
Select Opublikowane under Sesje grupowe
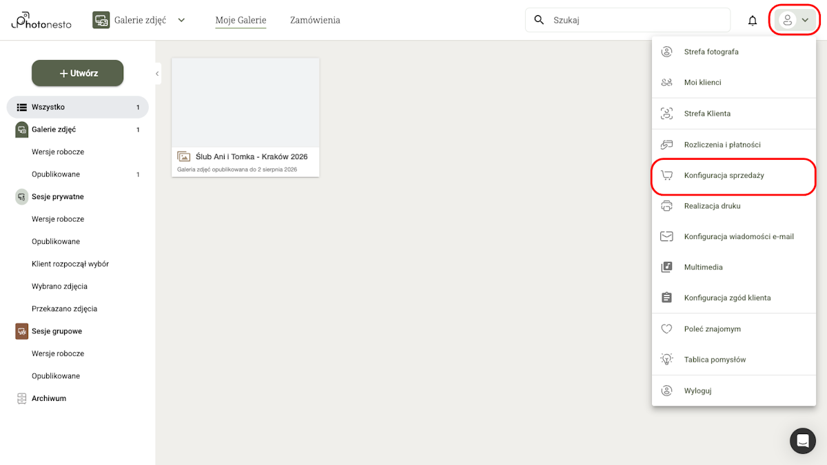pyautogui.click(x=56, y=376)
